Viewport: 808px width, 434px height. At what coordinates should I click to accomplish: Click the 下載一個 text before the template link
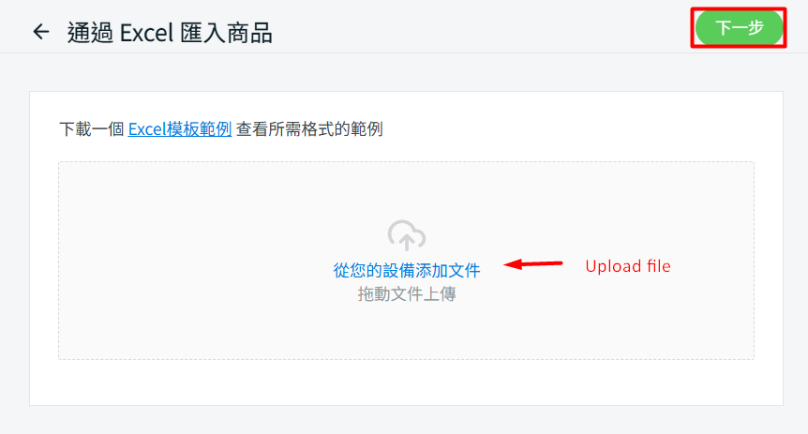(x=92, y=128)
